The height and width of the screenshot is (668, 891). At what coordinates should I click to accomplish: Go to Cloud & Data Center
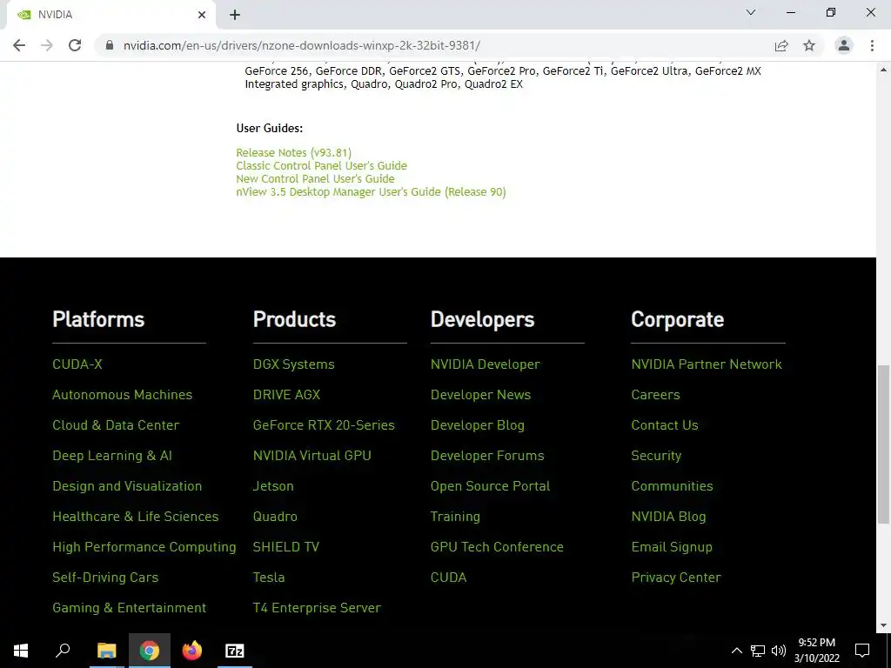(116, 424)
